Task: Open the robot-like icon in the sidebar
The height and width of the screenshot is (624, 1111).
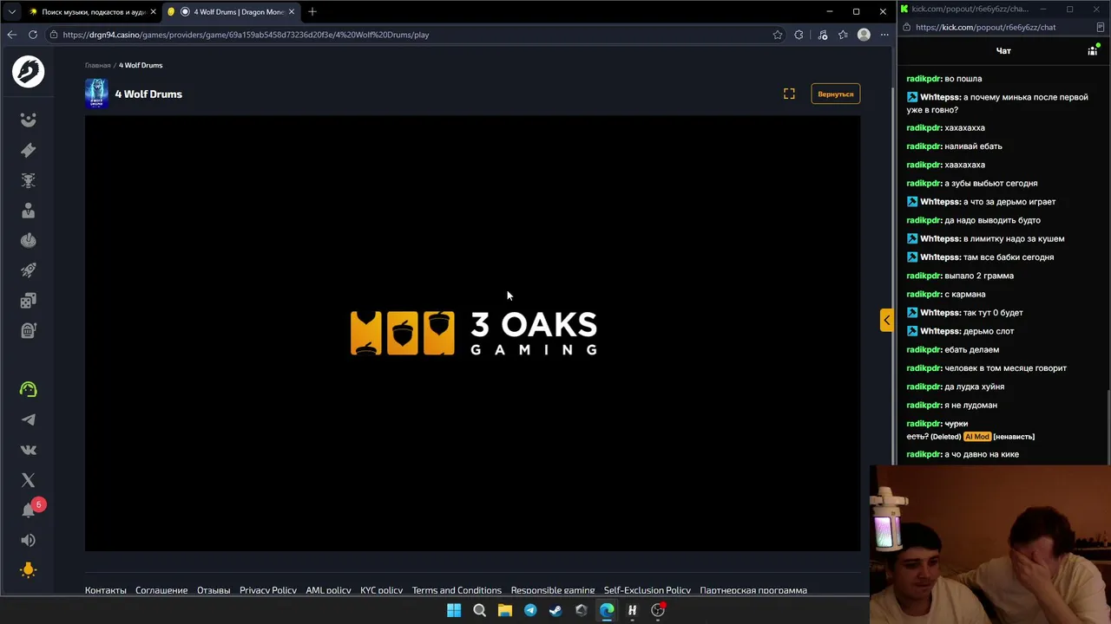Action: click(x=28, y=180)
